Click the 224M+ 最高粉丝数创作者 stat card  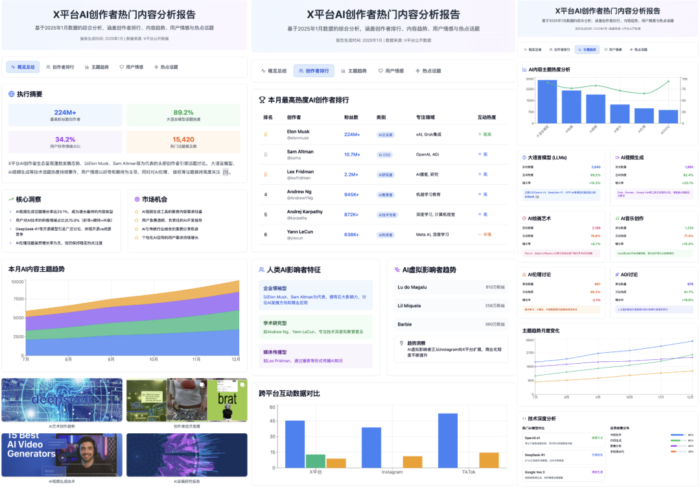[x=65, y=115]
